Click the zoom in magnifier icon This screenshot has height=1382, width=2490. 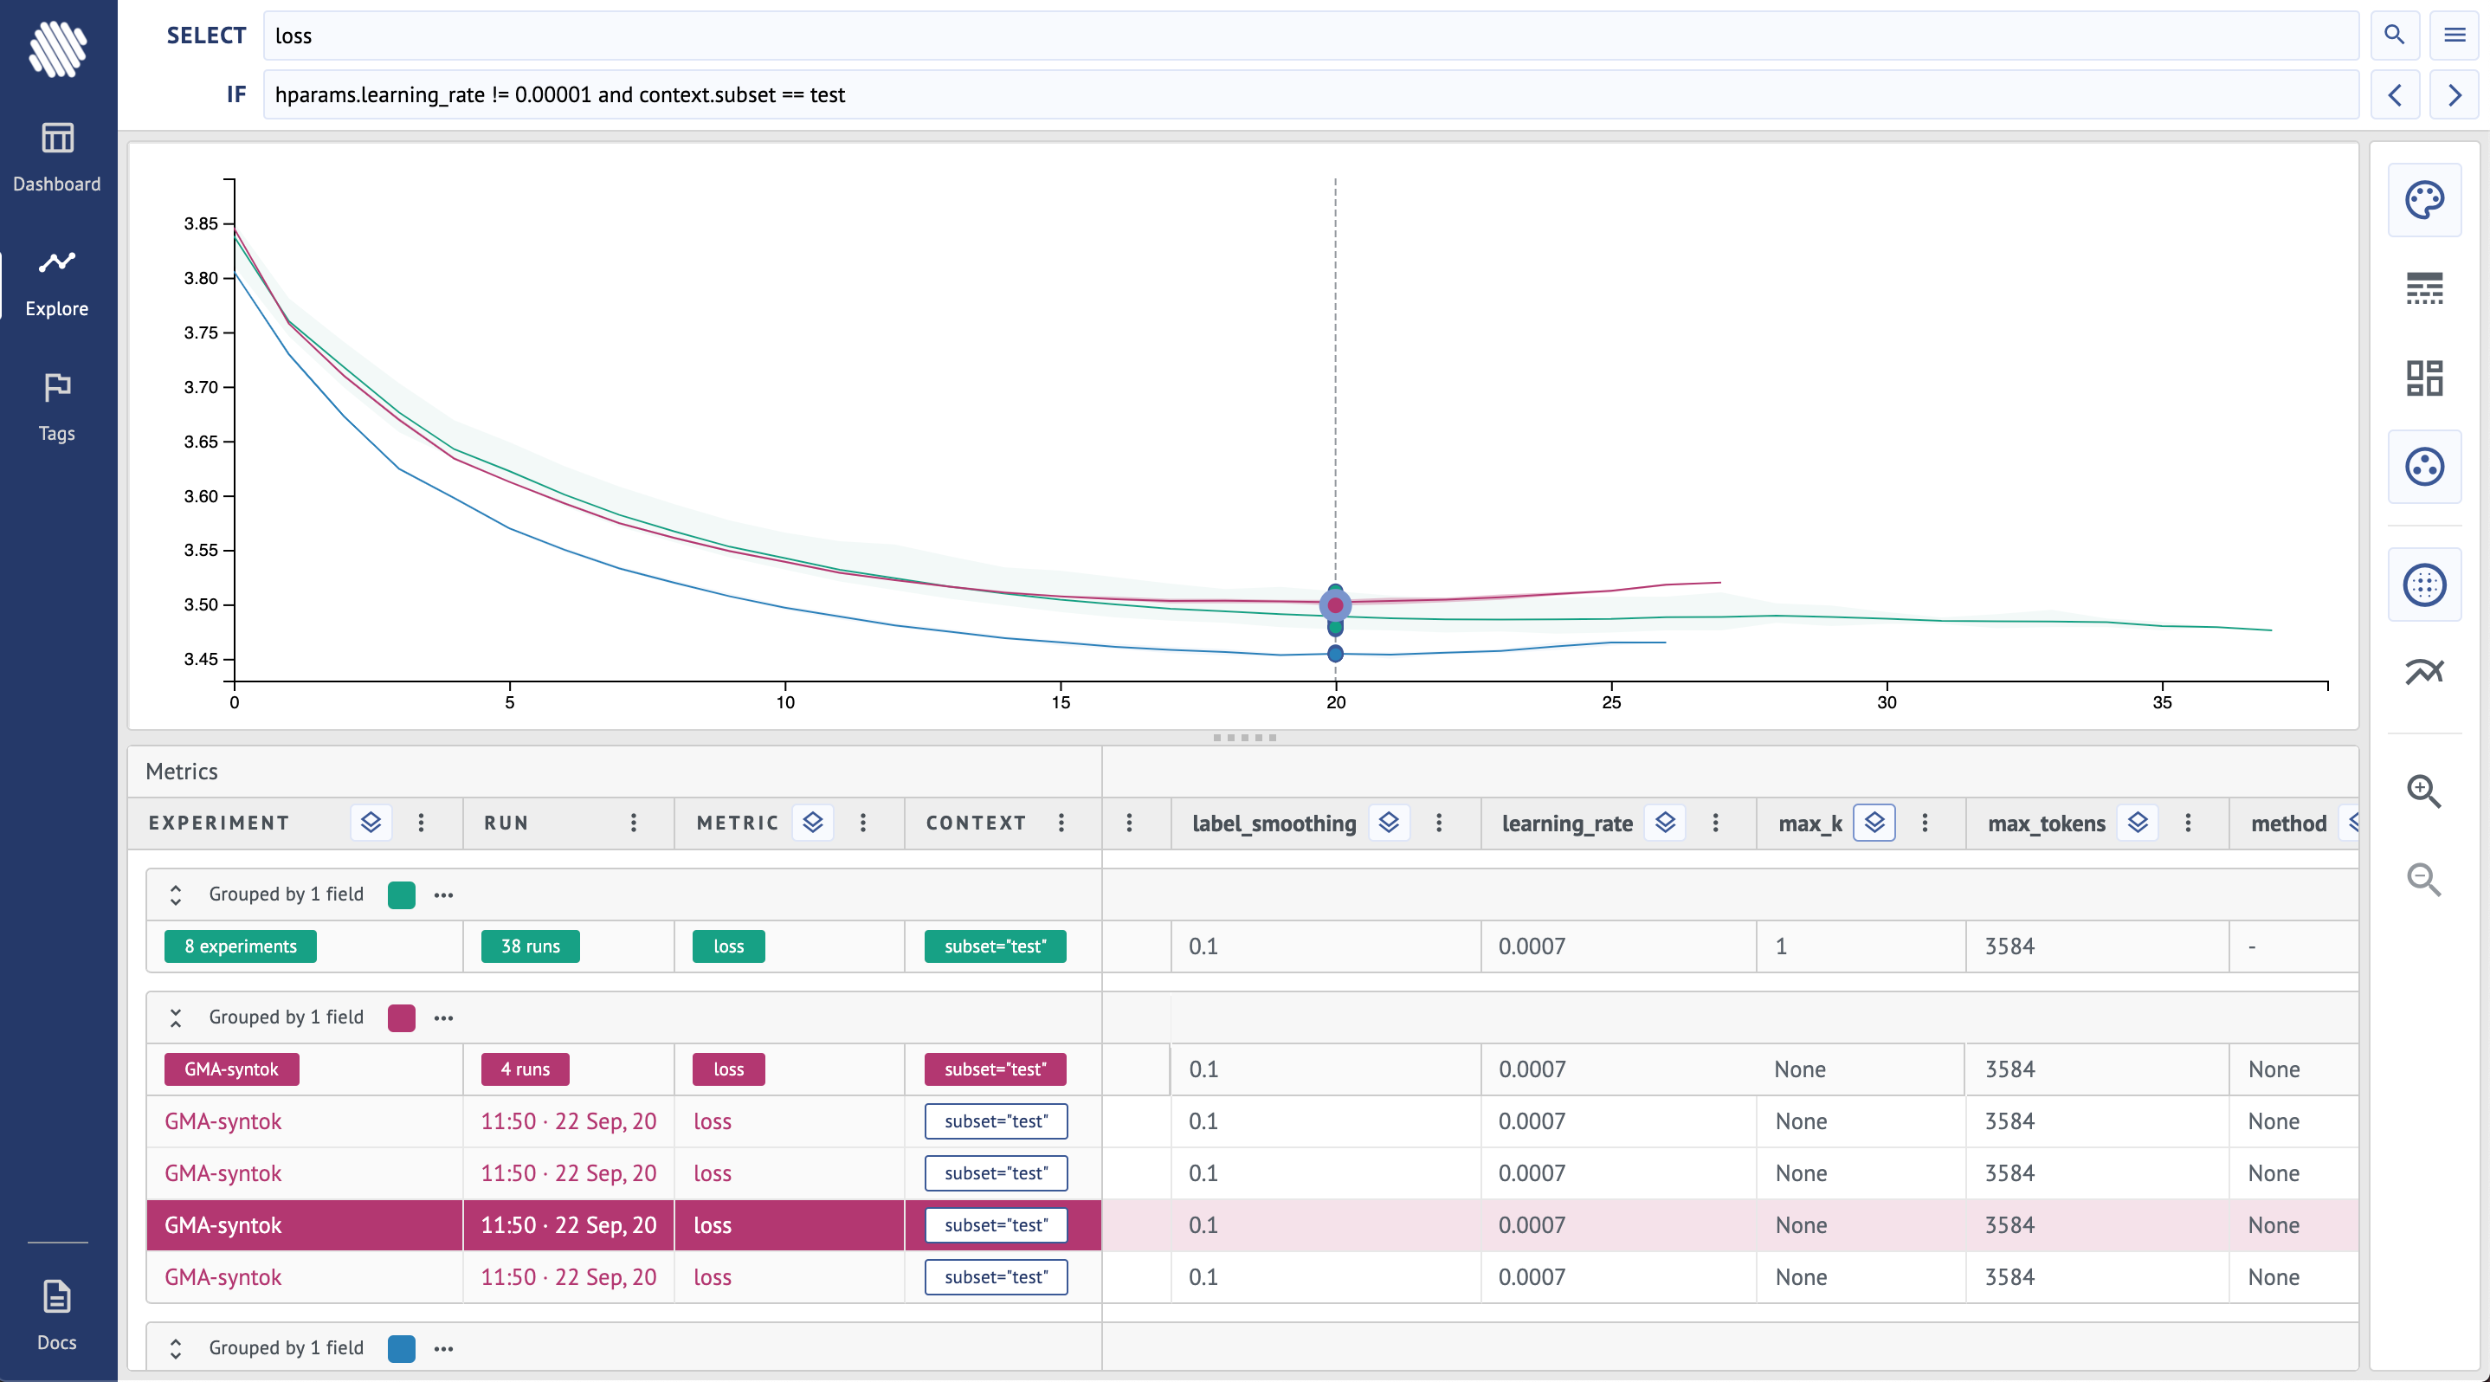(x=2423, y=791)
